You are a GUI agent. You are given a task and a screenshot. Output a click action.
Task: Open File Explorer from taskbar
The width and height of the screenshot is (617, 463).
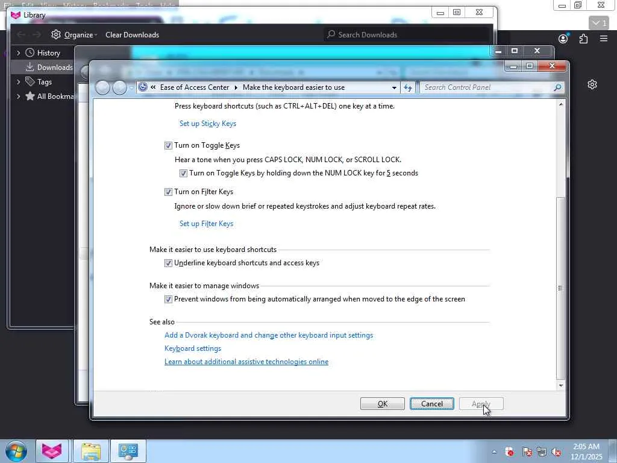click(x=91, y=451)
